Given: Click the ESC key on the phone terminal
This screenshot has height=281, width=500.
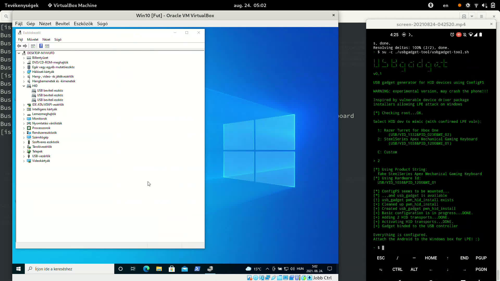Looking at the screenshot, I should [x=381, y=258].
